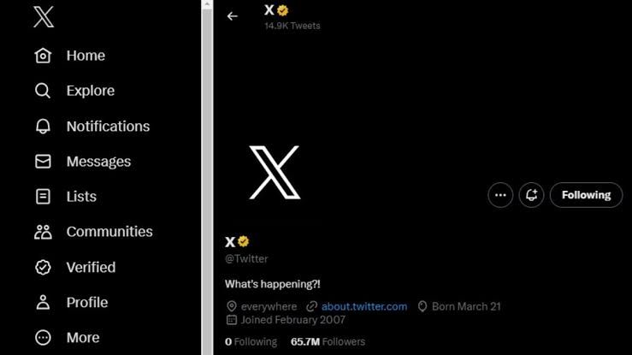Open the Communities people icon

(x=43, y=232)
